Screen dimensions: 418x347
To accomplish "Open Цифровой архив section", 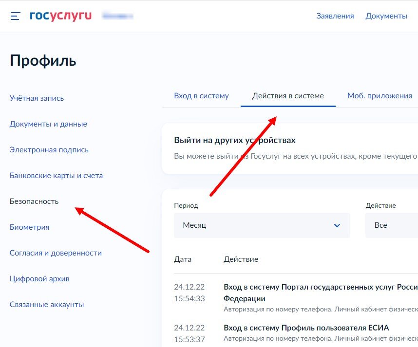I will coord(39,279).
